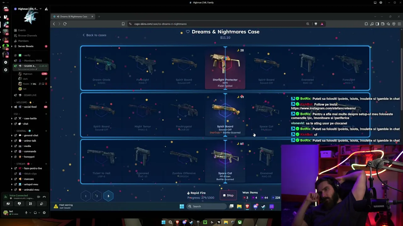Invite people to the Highman server
This screenshot has width=403, height=226.
click(x=46, y=9)
